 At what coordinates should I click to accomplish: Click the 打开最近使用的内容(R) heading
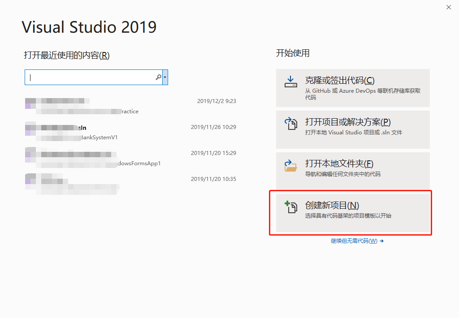[x=67, y=55]
